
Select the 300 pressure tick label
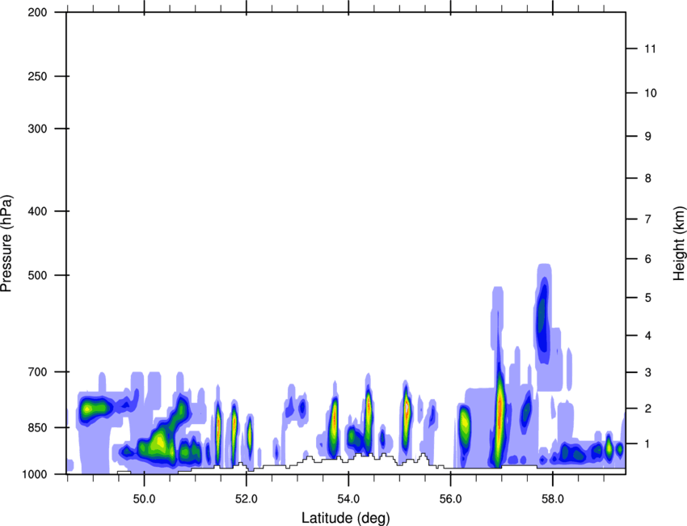tap(37, 129)
